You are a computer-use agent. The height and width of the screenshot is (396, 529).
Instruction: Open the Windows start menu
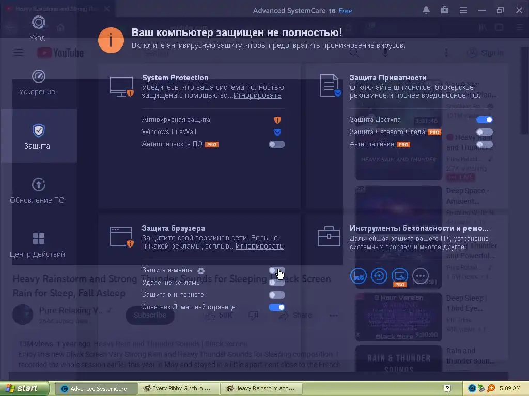24,389
